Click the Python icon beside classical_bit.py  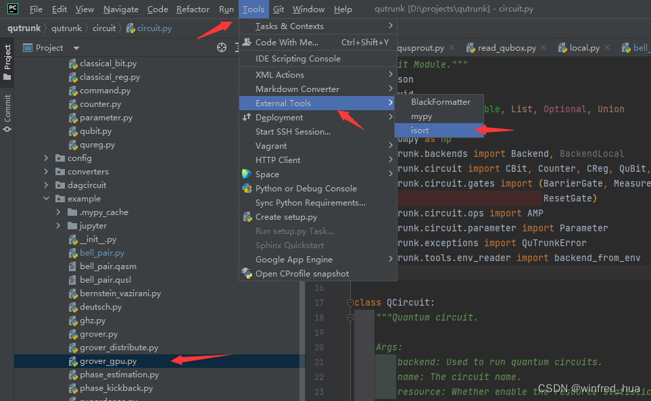point(72,63)
